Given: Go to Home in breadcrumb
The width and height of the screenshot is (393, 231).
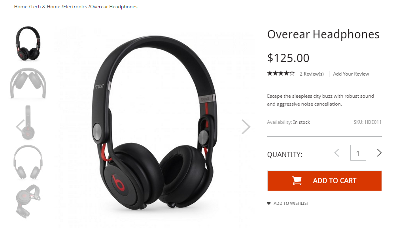Looking at the screenshot, I should [x=21, y=7].
